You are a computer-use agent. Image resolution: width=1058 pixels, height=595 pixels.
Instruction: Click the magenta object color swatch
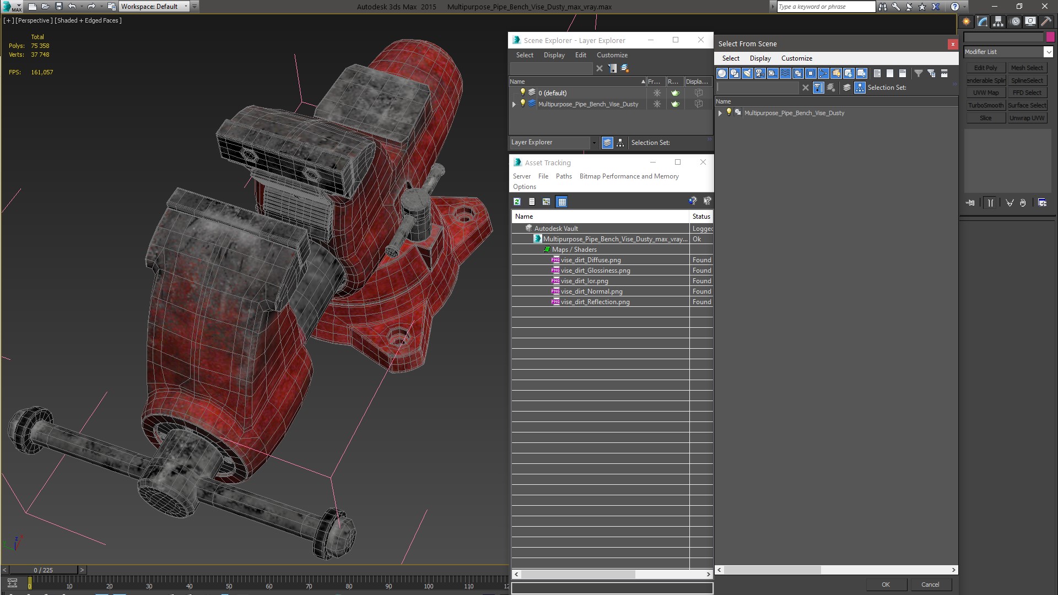[1050, 37]
